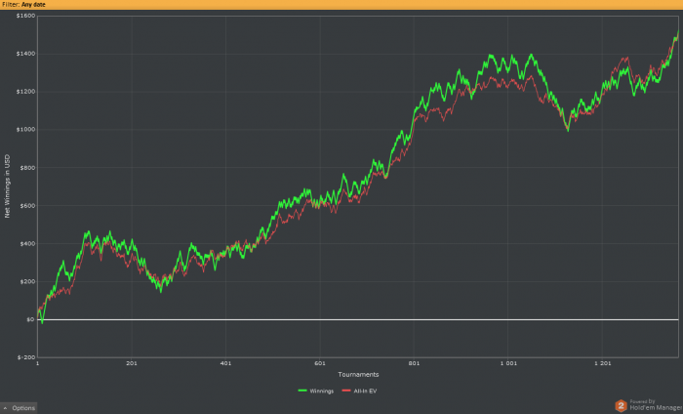Click the $0 y-axis label
683x414 pixels.
point(30,319)
